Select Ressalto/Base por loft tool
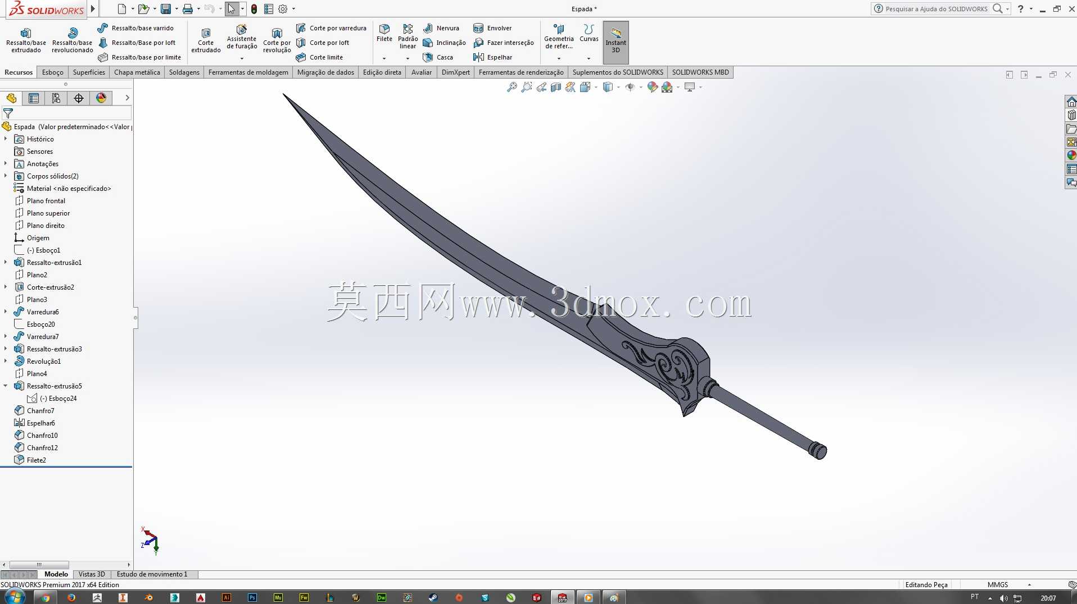 137,43
